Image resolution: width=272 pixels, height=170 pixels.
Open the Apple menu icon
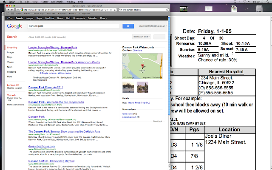pyautogui.click(x=4, y=2)
